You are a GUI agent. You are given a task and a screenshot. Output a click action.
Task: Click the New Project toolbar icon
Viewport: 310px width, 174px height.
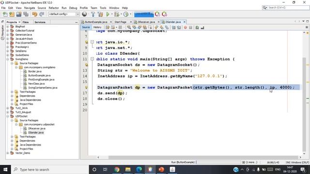pos(12,14)
